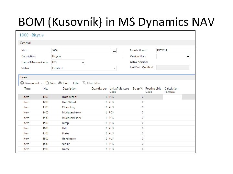Click the Calculation Formula column header
Viewport: 233px width, 174px height.
tap(171, 90)
